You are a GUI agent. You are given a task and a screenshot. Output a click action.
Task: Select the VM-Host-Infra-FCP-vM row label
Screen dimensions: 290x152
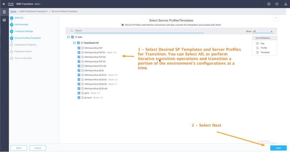[x=95, y=66]
